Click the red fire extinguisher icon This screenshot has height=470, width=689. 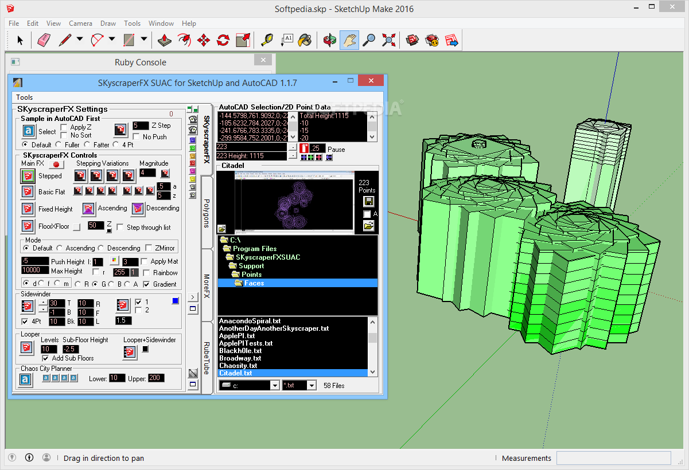304,148
